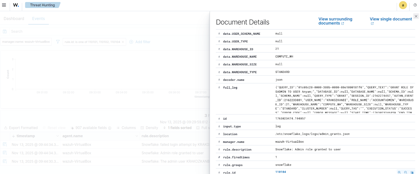The width and height of the screenshot is (420, 174).
Task: Select rule.description value in Document Details
Action: [x=308, y=149]
